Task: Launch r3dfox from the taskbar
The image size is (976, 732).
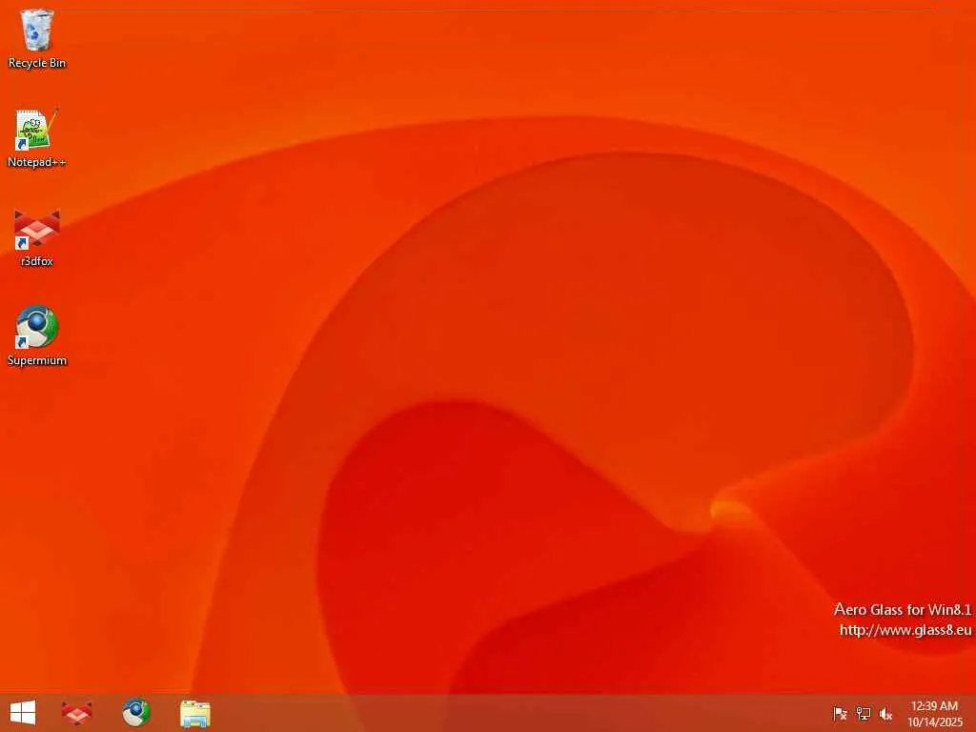Action: click(x=76, y=713)
